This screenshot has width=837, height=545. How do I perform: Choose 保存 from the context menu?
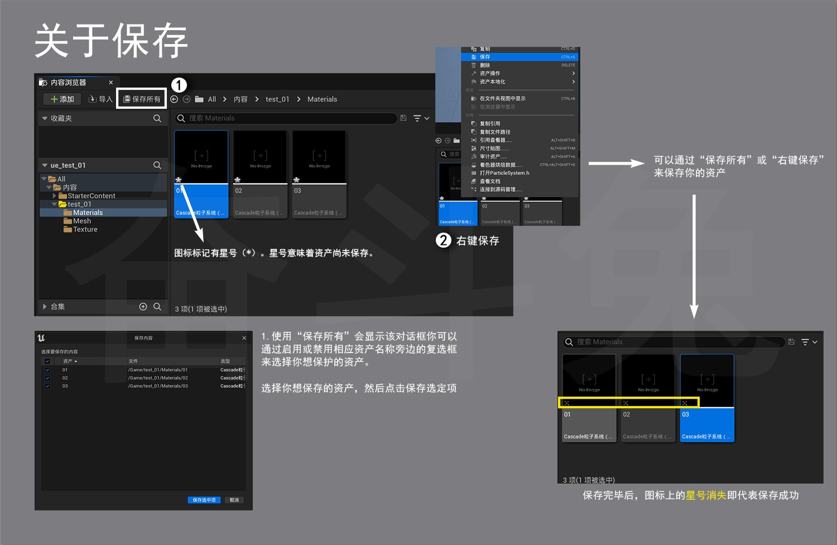485,57
